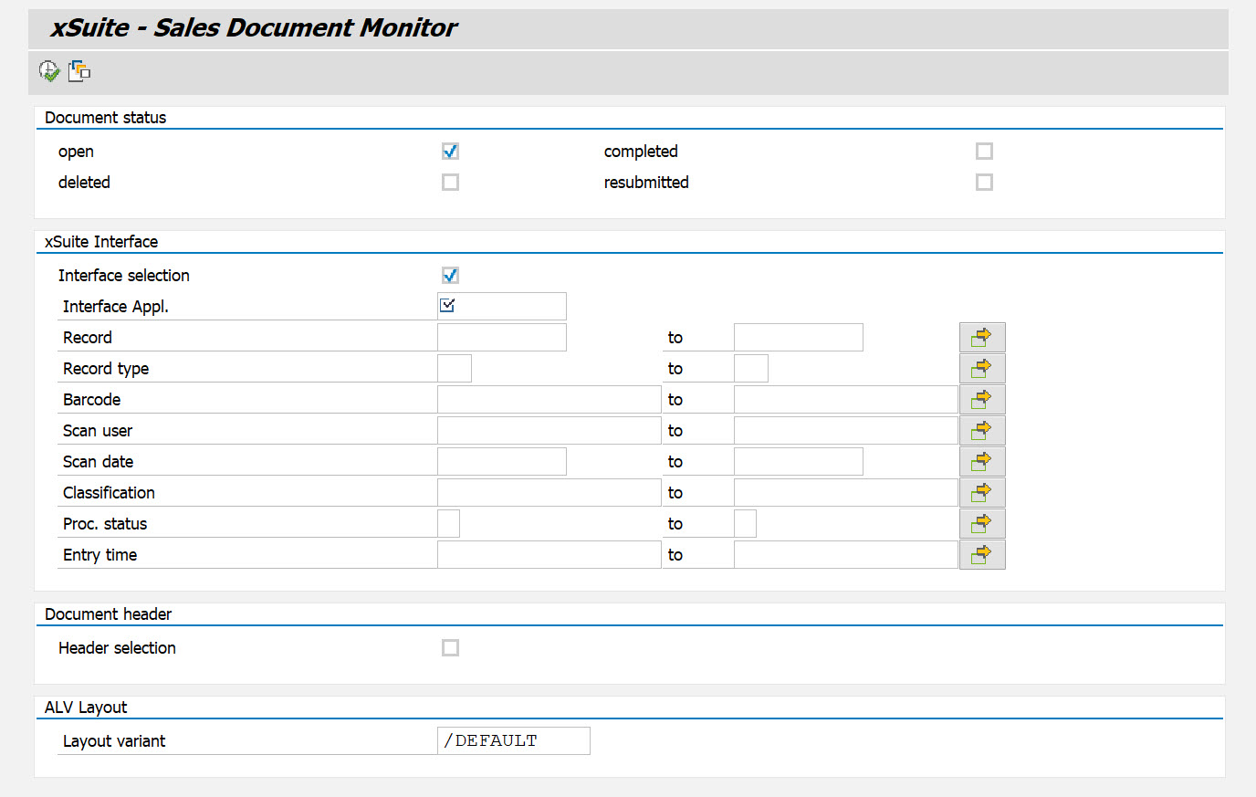Open multiple selection for Scan date
Image resolution: width=1256 pixels, height=797 pixels.
pyautogui.click(x=981, y=460)
